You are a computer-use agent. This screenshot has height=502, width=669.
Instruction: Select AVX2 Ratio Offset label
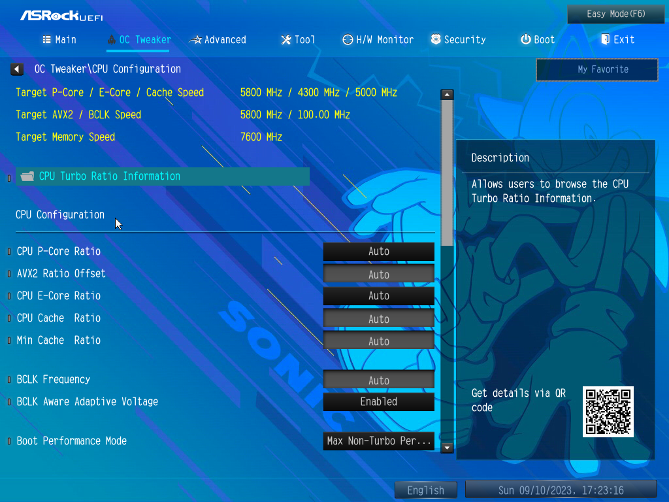[x=61, y=274]
